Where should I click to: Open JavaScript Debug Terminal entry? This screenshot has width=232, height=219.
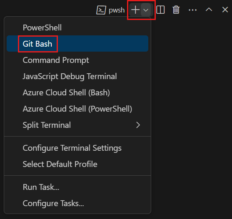coord(77,76)
